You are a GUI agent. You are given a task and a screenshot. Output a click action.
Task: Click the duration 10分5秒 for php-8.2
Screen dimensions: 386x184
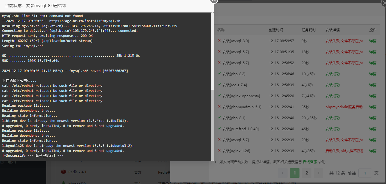tap(308, 74)
